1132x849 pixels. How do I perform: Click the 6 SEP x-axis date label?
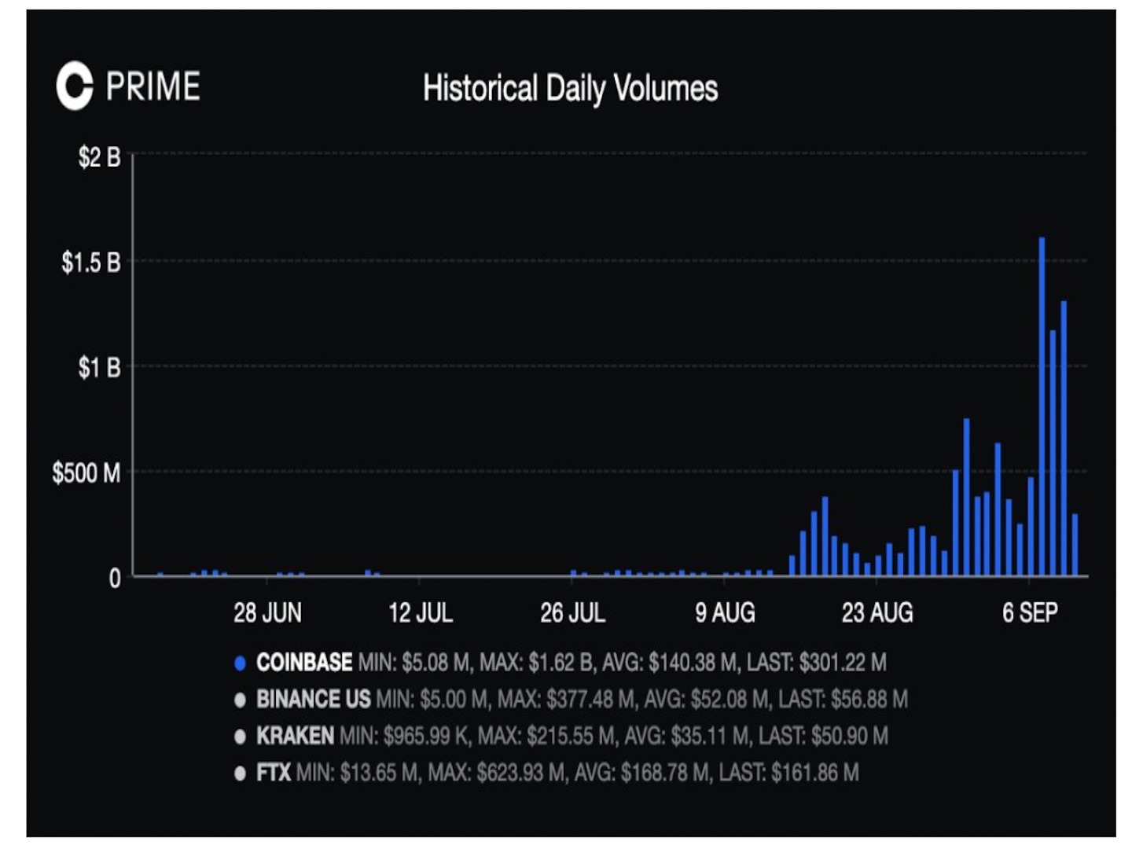[1030, 612]
